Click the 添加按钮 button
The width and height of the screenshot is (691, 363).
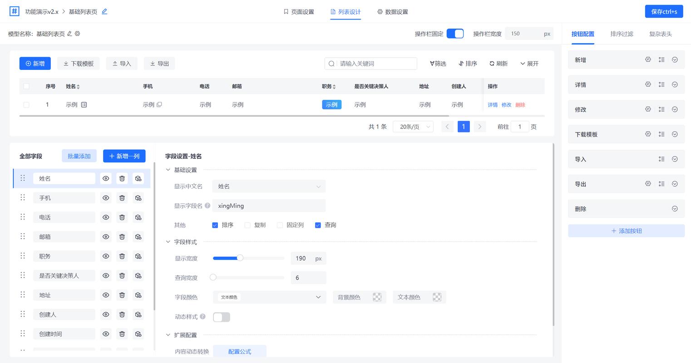[x=626, y=231]
